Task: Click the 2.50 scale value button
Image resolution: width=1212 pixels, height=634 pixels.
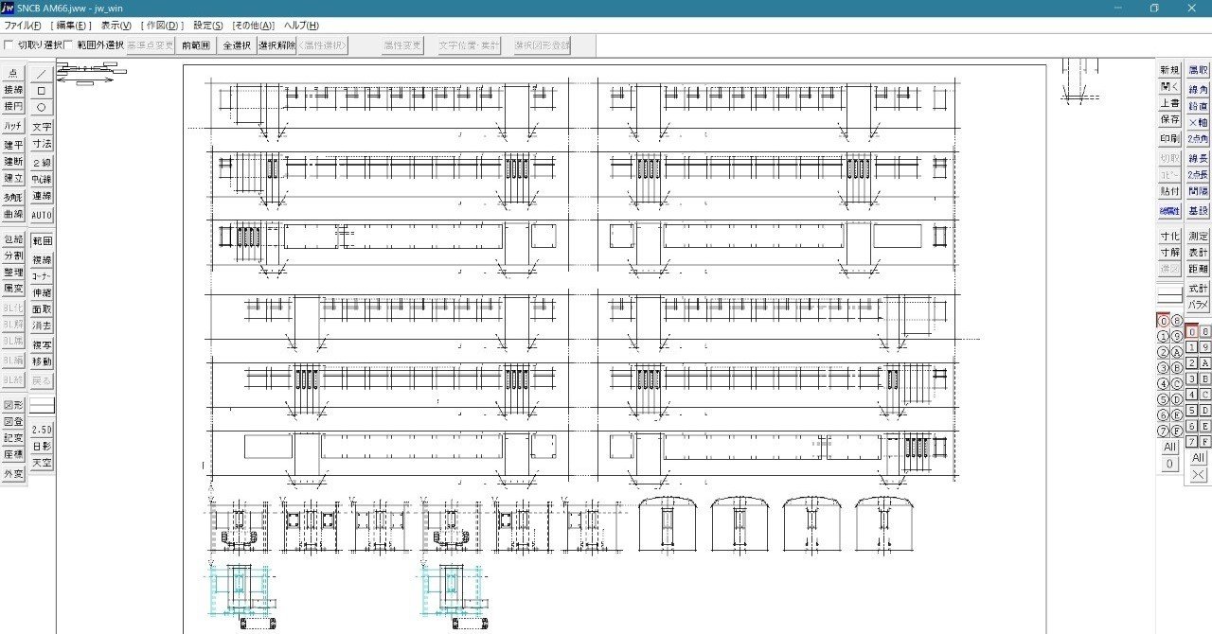Action: click(42, 430)
